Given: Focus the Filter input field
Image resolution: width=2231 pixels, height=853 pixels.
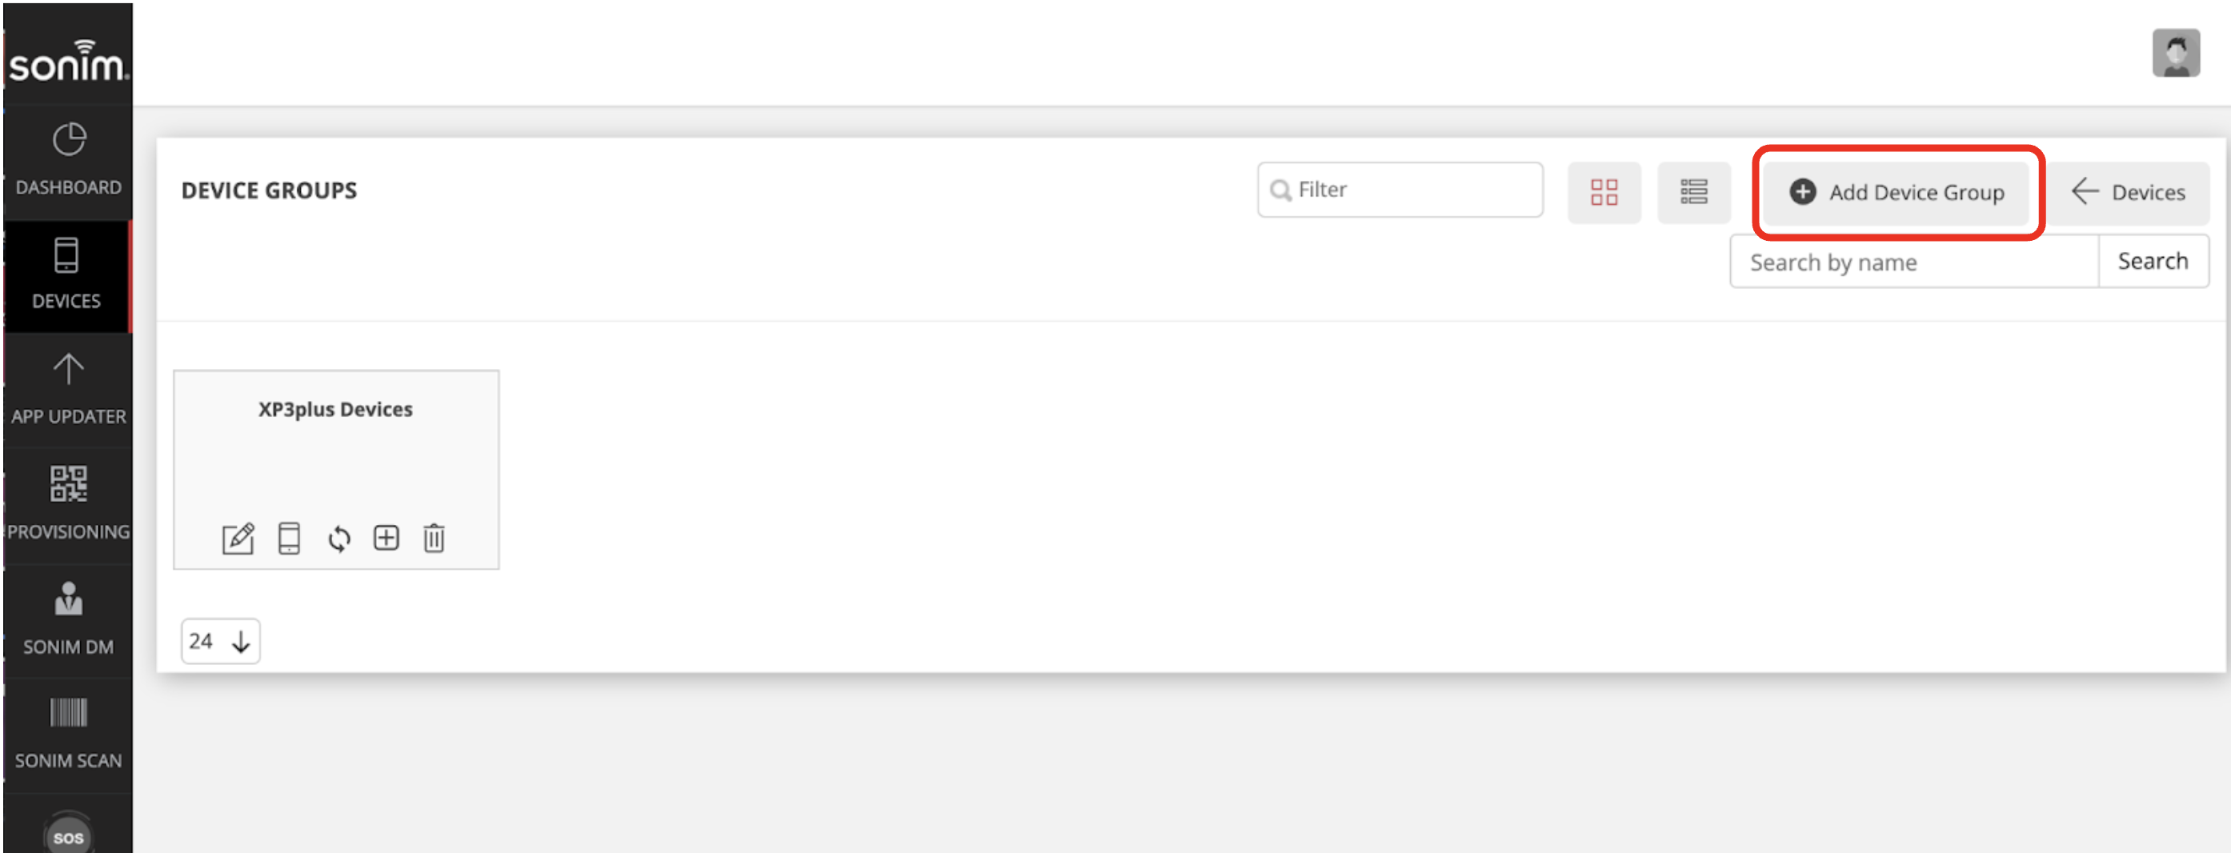Looking at the screenshot, I should click(1400, 190).
